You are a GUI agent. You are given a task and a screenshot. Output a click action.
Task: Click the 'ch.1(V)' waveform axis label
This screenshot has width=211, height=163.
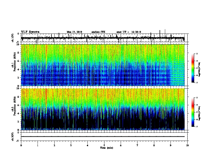click(x=13, y=38)
